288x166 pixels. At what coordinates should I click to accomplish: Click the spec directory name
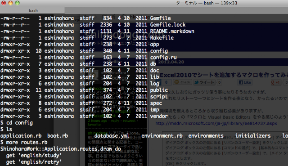[x=156, y=103]
